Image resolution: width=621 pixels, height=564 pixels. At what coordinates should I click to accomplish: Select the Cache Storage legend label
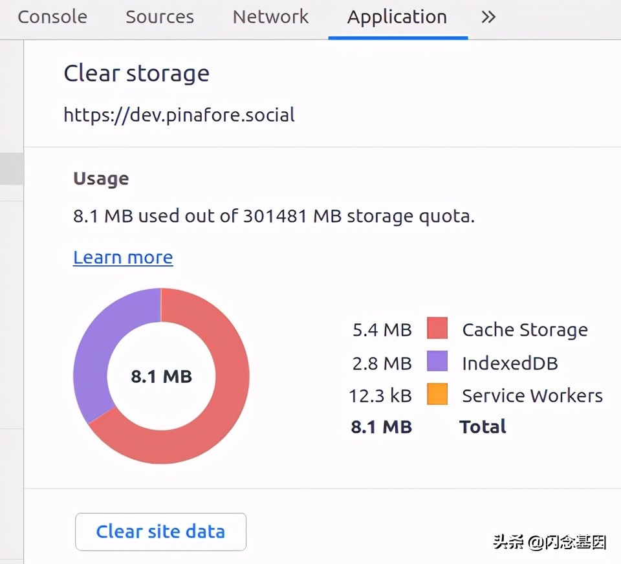(x=525, y=330)
